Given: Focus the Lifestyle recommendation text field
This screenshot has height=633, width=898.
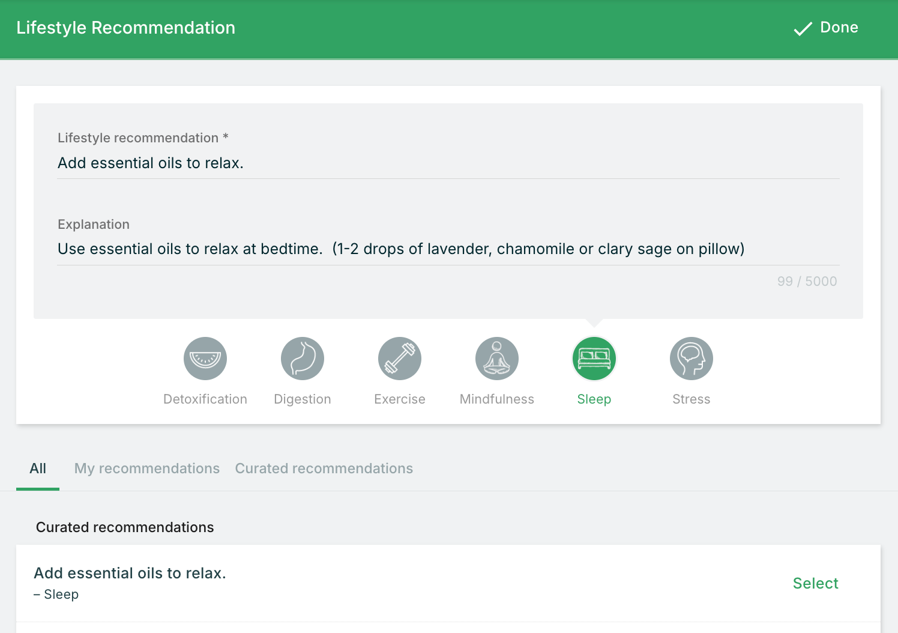Looking at the screenshot, I should [448, 163].
